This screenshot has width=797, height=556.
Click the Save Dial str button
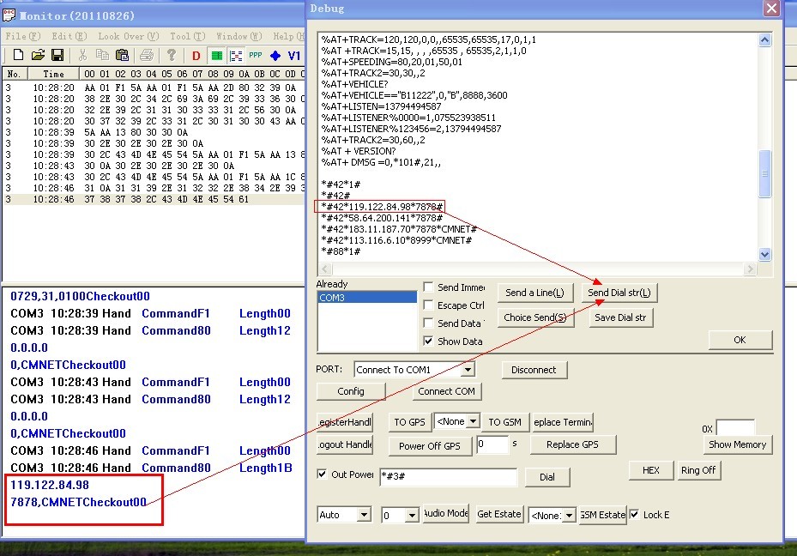620,317
